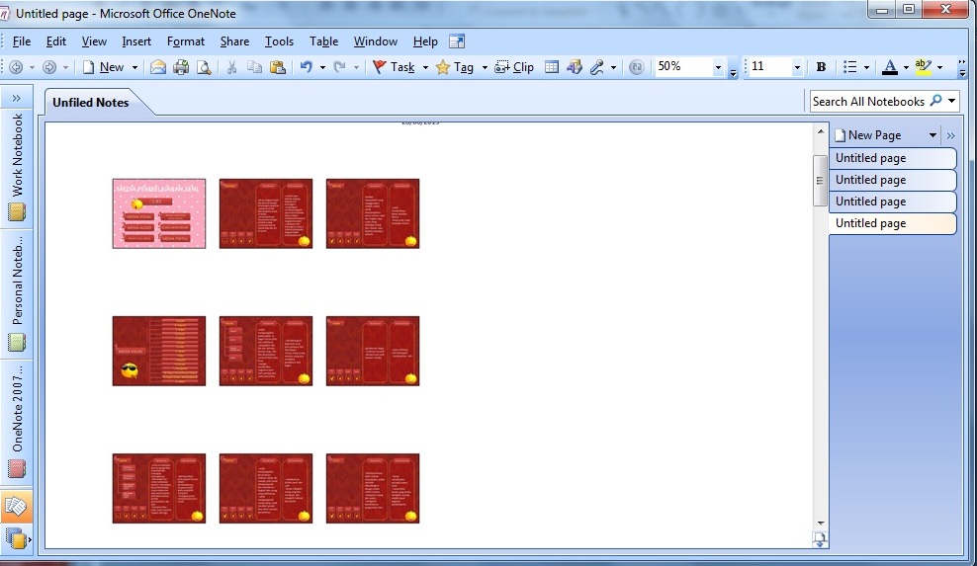Click the Back navigation arrow icon
Screen dimensions: 977x566
16,67
